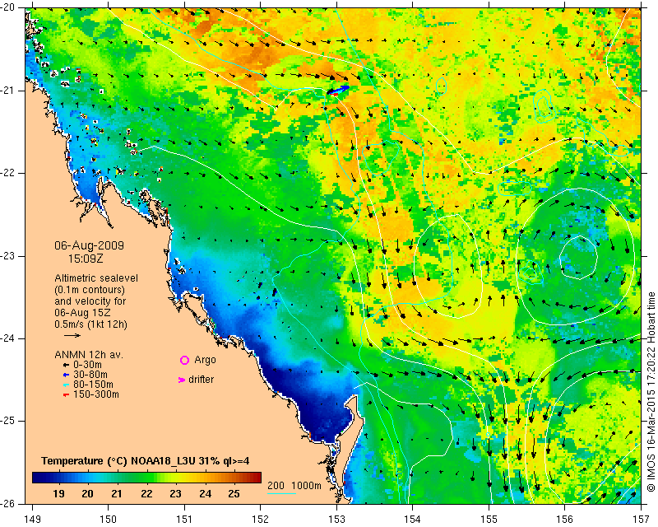
Task: Click the '0.5m/s (1kt 12h)' scale label
Action: click(90, 324)
